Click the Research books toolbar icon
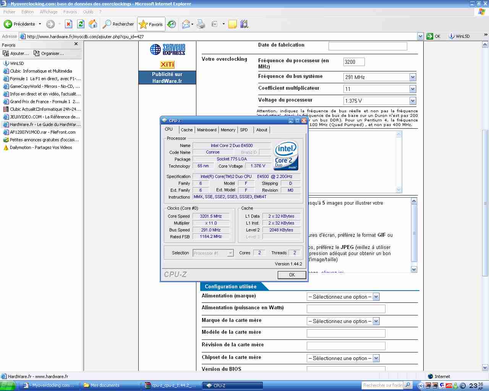The width and height of the screenshot is (489, 391). (x=244, y=24)
